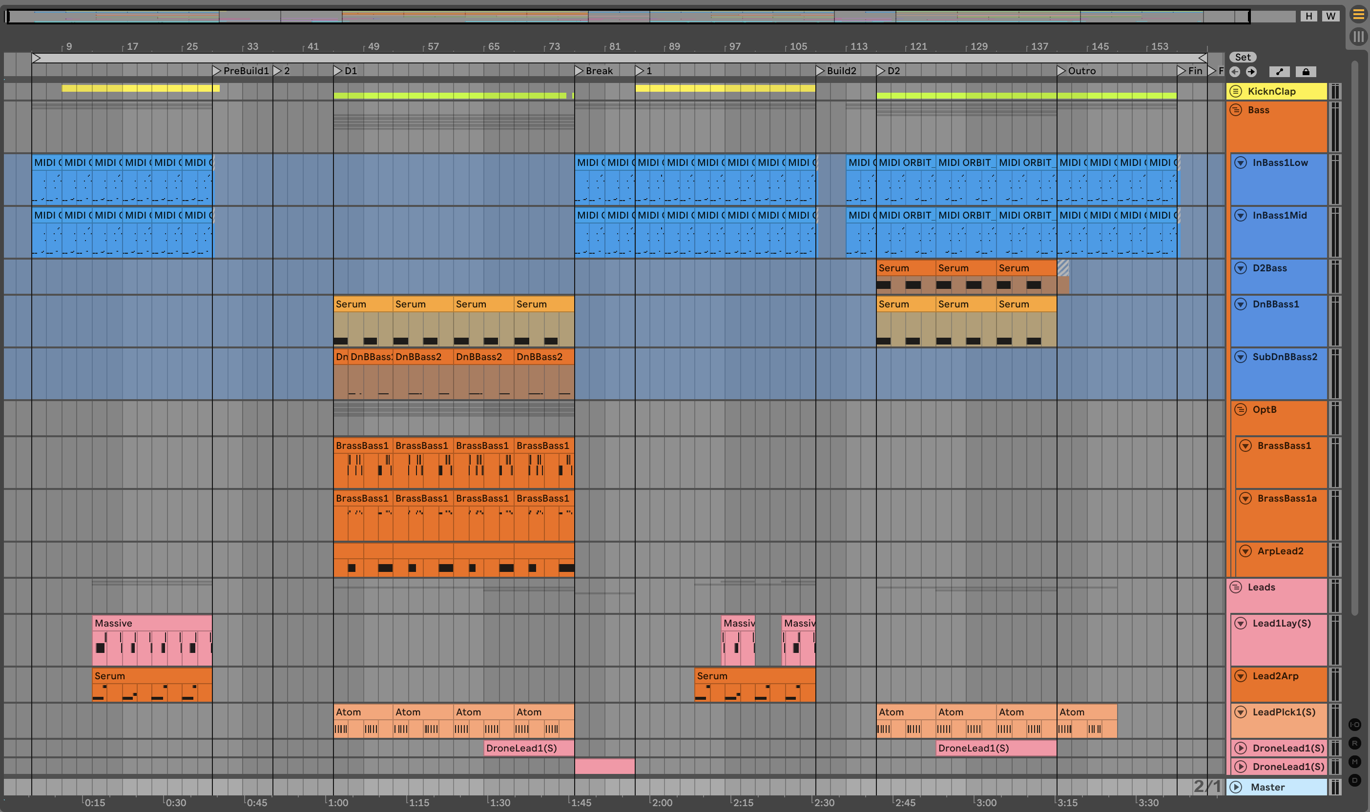The image size is (1370, 812).
Task: Click the Automation Mode line icon
Action: pos(1279,72)
